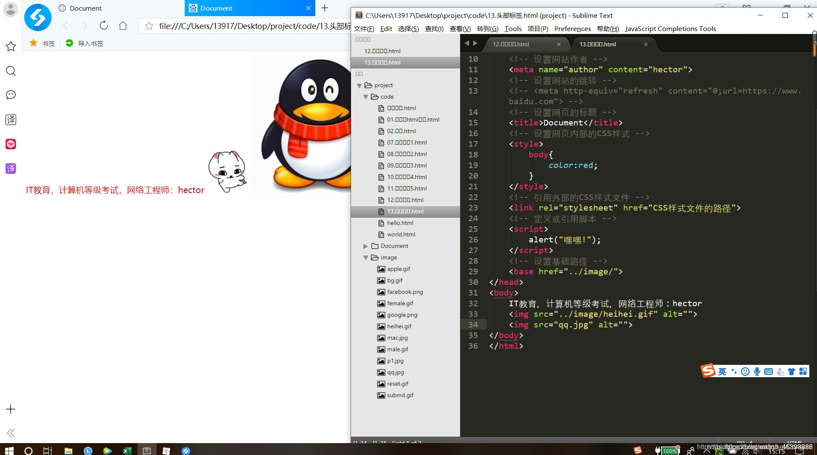Open 项目(P) menu

pyautogui.click(x=538, y=28)
